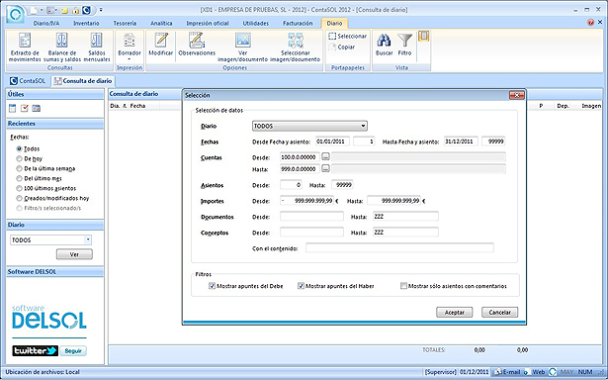This screenshot has height=380, width=608.
Task: Open Facturación ribbon tab
Action: [298, 24]
